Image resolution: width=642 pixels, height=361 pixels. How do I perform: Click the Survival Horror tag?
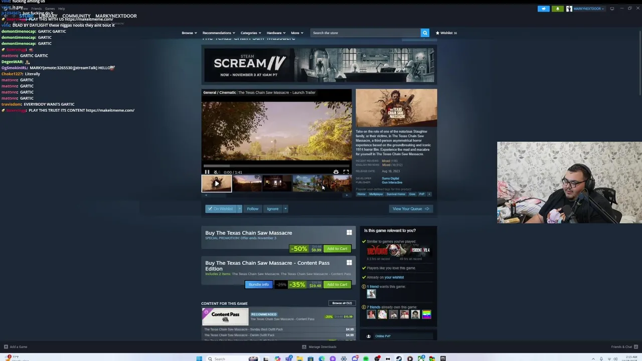(396, 194)
